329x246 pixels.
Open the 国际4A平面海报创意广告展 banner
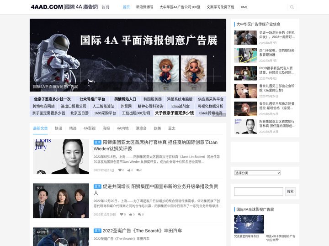tap(128, 55)
